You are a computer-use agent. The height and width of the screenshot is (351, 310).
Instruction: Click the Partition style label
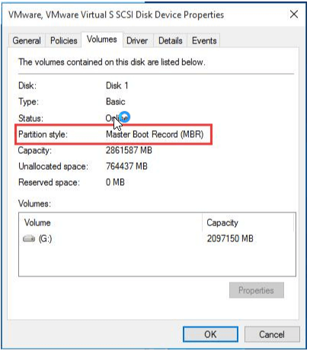(x=43, y=134)
